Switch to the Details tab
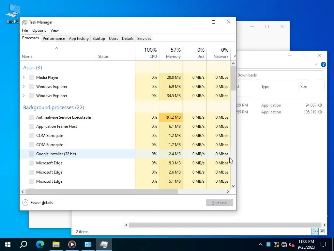This screenshot has width=334, height=251. coord(128,39)
